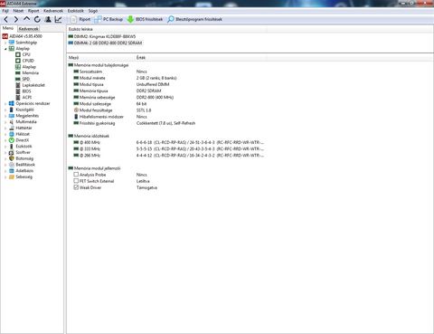Click the Riport toolbar button with the page icon
The width and height of the screenshot is (434, 334).
click(x=80, y=19)
